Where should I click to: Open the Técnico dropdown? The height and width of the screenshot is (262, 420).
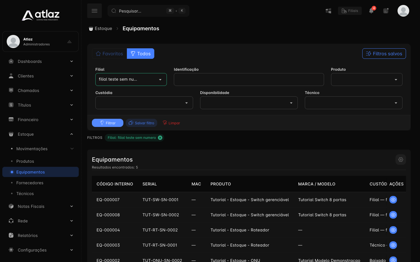click(x=353, y=103)
